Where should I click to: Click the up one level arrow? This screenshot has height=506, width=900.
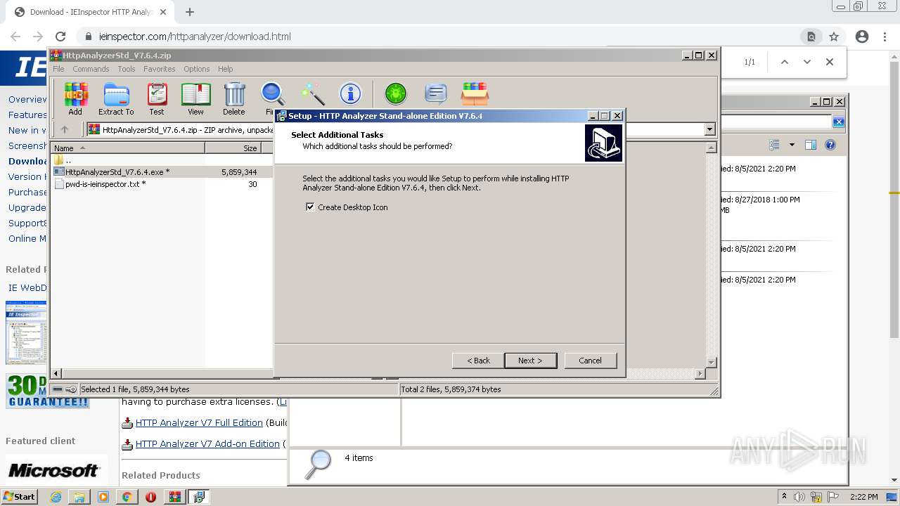click(65, 129)
